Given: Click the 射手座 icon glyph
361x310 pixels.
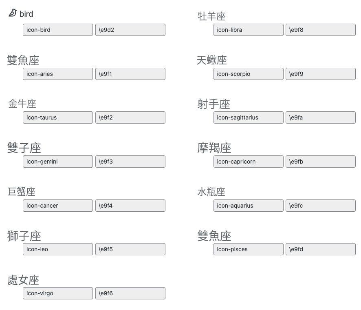Looking at the screenshot, I should click(214, 104).
